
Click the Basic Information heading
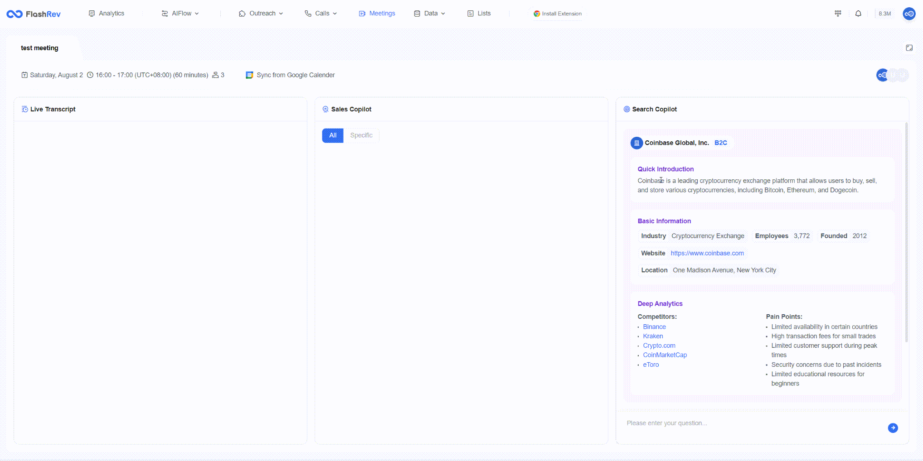[664, 221]
